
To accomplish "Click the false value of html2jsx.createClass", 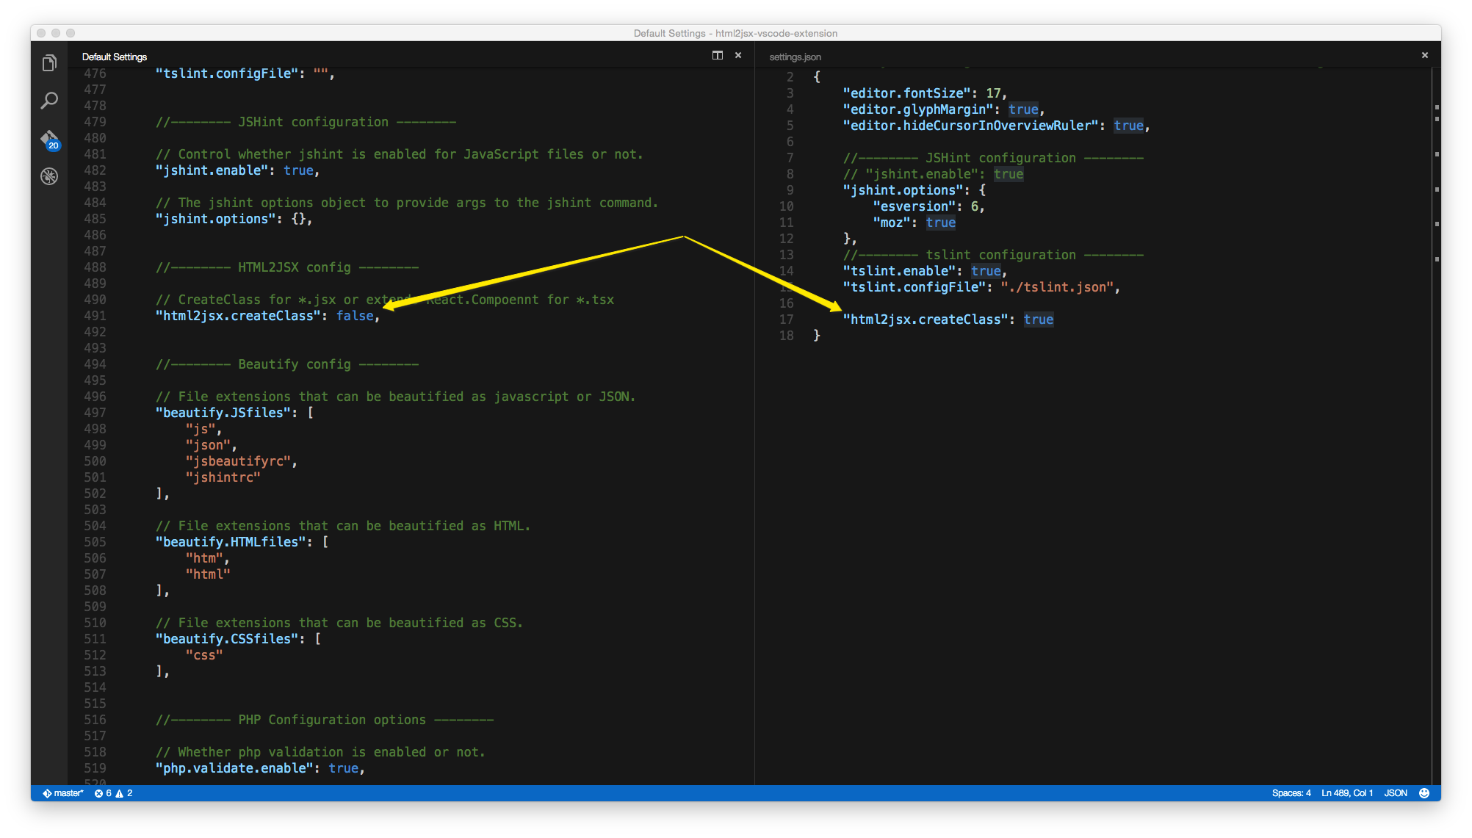I will [x=355, y=316].
